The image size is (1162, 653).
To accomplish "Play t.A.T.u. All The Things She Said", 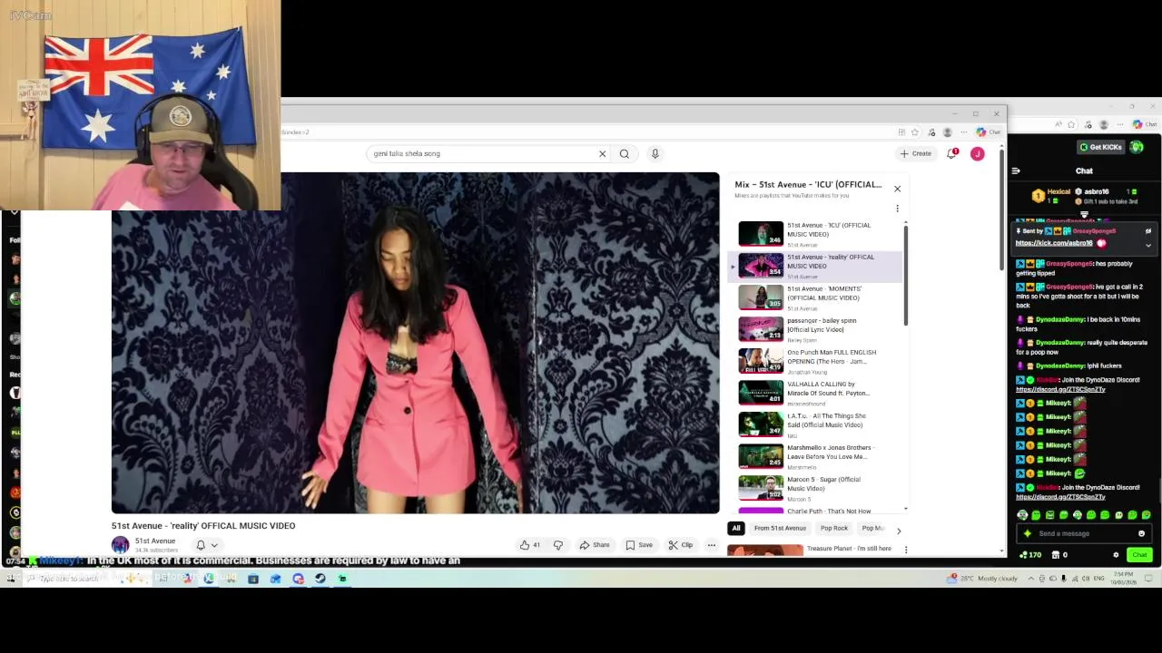I will click(x=817, y=424).
